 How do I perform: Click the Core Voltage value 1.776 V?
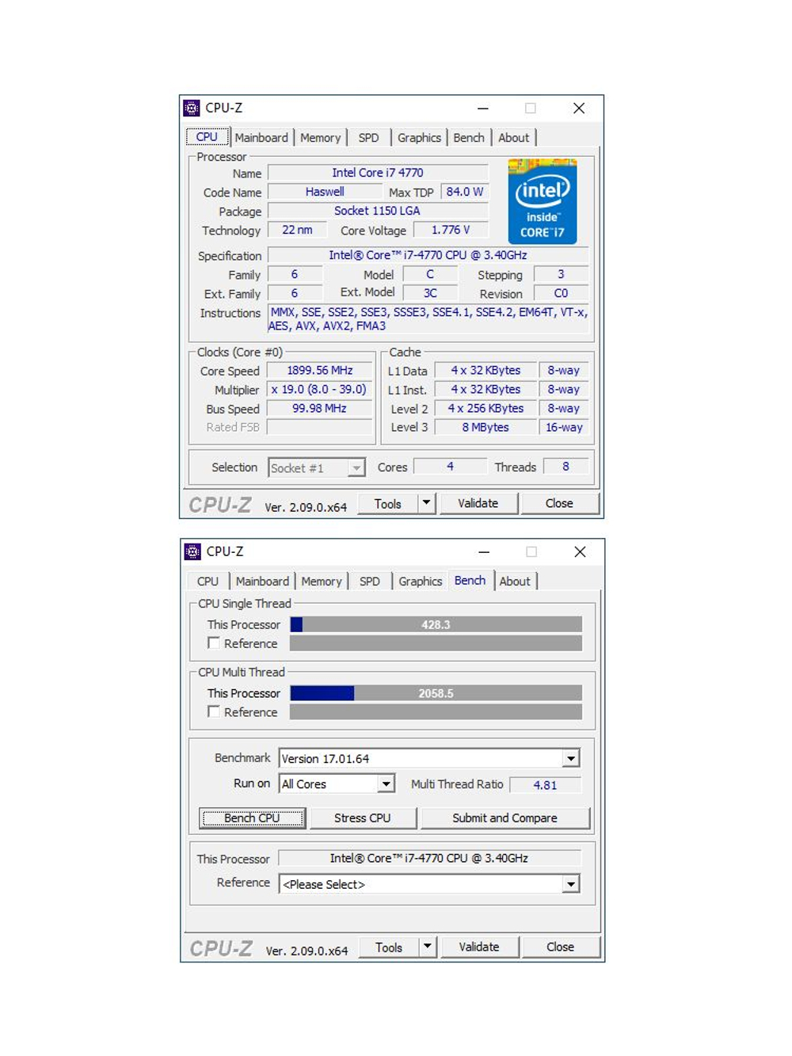click(x=451, y=230)
